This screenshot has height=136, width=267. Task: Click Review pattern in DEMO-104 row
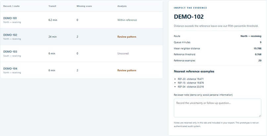click(x=127, y=70)
